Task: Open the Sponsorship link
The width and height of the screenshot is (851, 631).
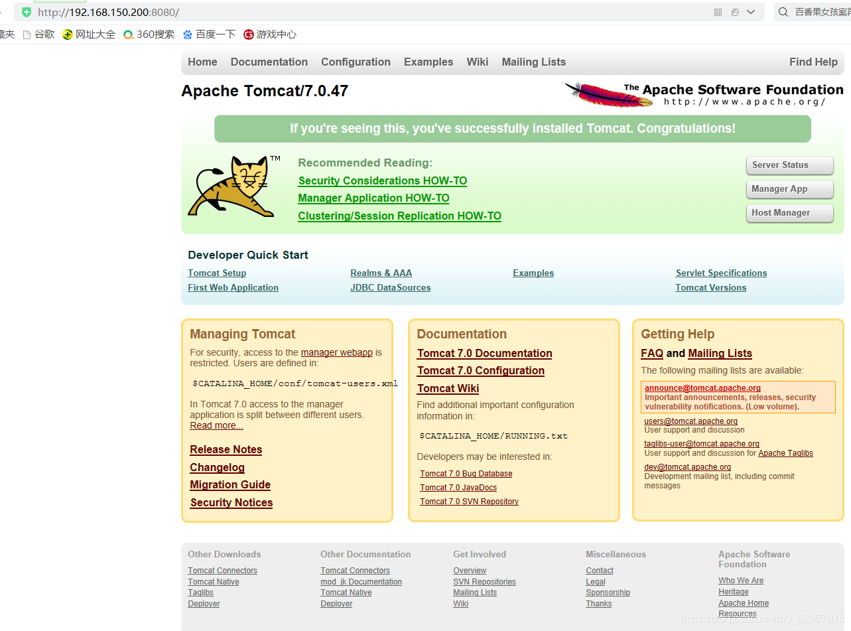Action: [608, 593]
